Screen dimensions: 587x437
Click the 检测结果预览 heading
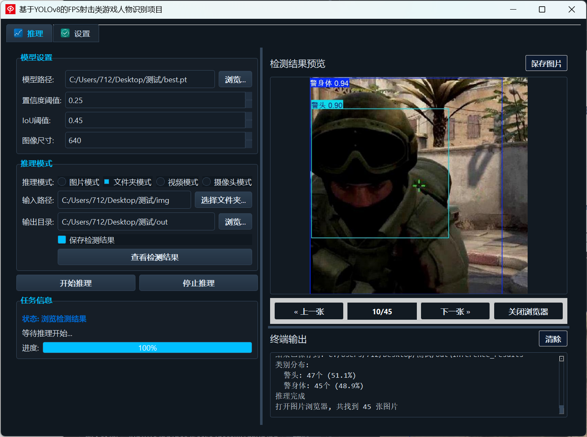pyautogui.click(x=298, y=63)
